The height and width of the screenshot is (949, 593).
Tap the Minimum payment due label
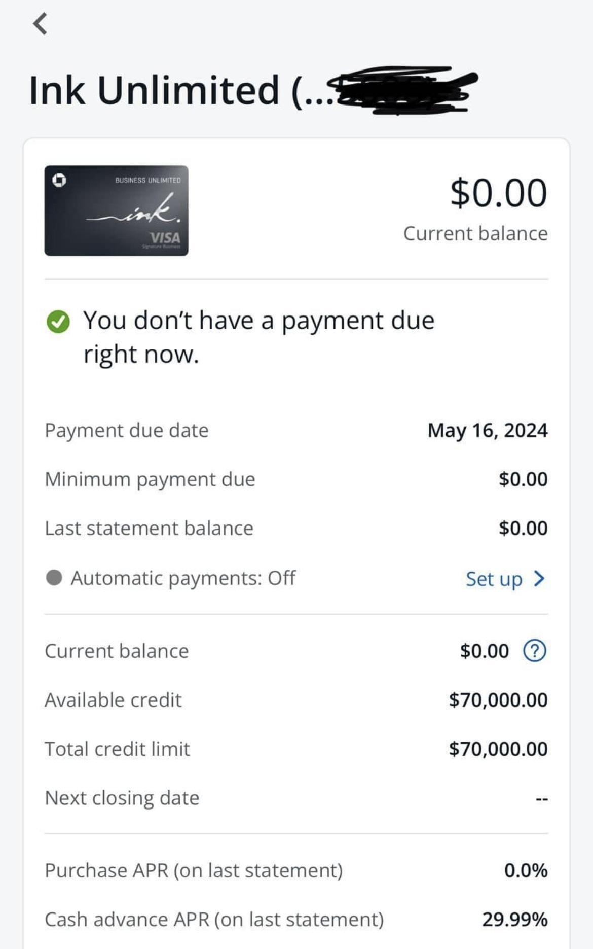pyautogui.click(x=150, y=479)
